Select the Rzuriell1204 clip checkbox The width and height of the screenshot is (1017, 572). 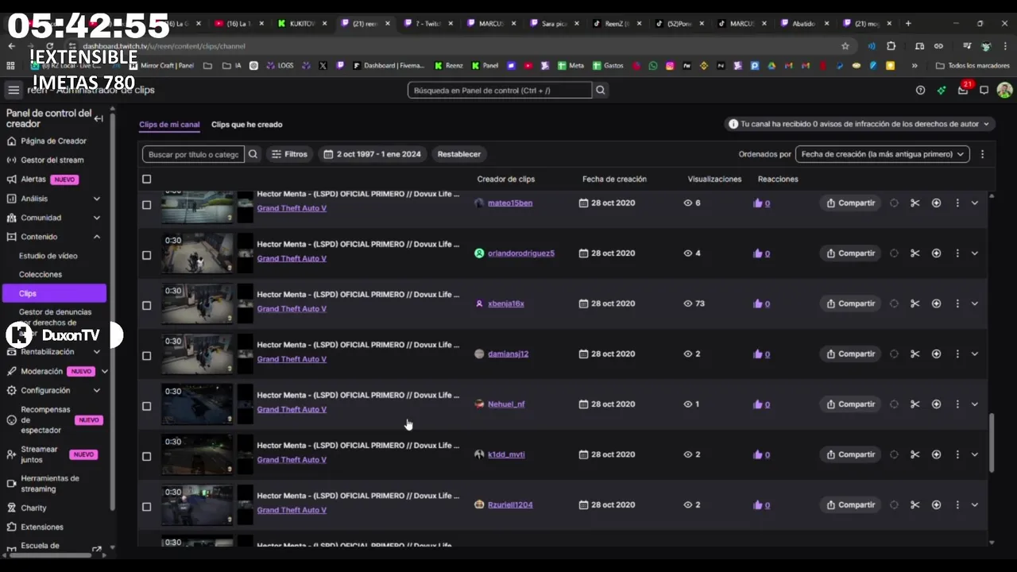146,506
